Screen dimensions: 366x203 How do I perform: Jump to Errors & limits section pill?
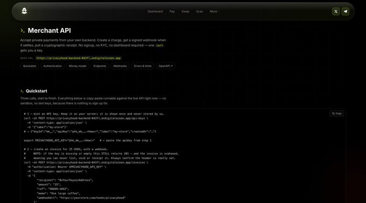[x=143, y=66]
